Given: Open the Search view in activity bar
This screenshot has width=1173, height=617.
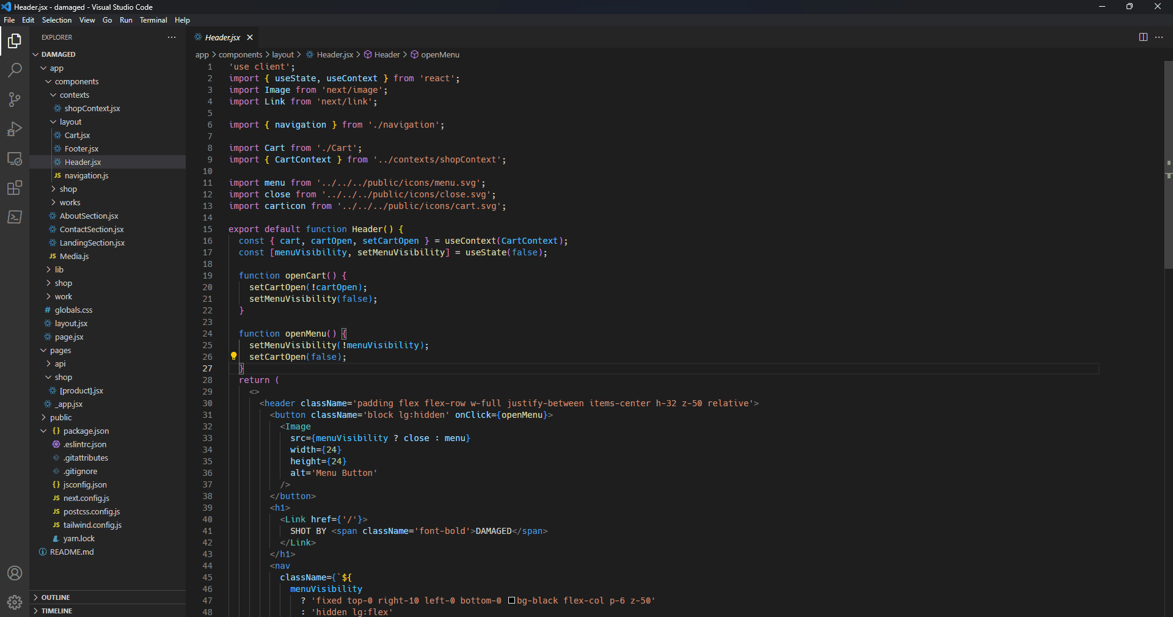Looking at the screenshot, I should click(x=15, y=70).
